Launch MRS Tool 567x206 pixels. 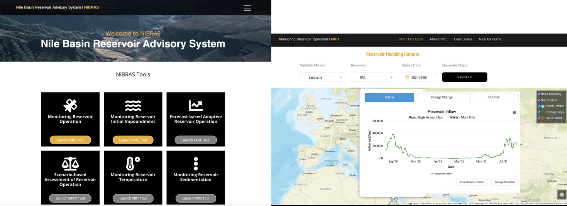click(196, 198)
